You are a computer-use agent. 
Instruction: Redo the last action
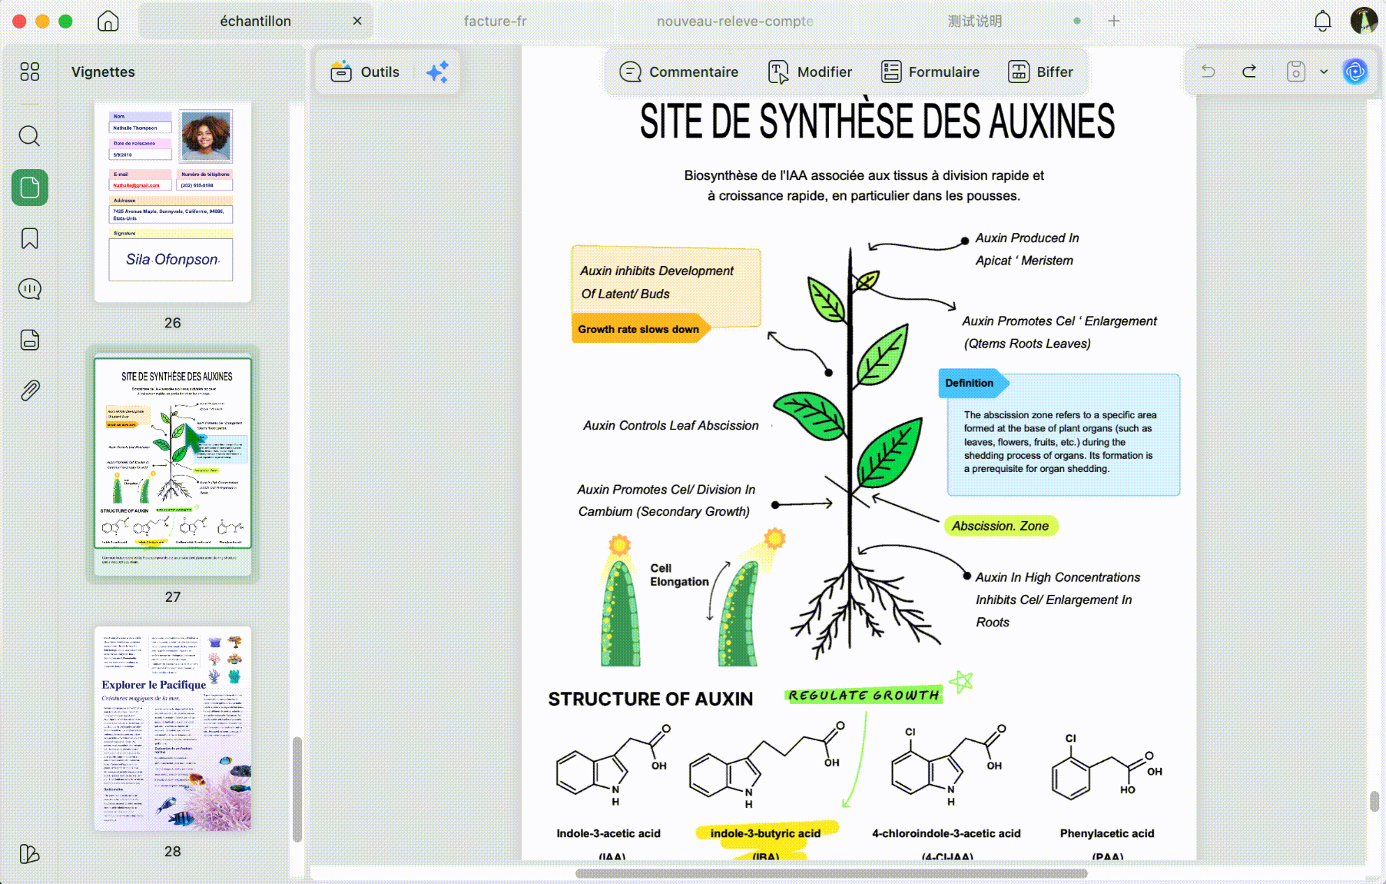(1249, 71)
